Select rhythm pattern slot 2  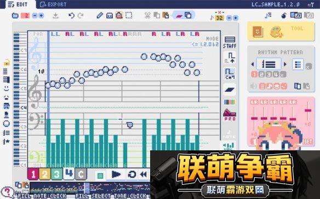tap(261, 74)
